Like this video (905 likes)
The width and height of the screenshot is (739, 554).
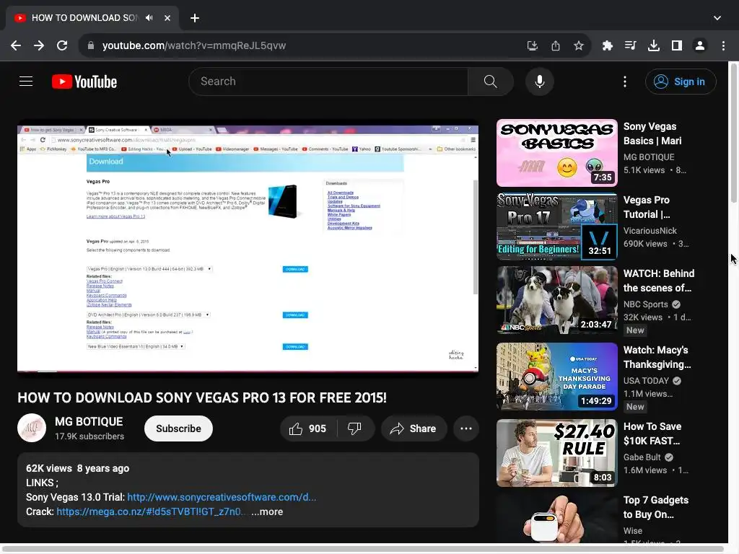[x=308, y=428]
